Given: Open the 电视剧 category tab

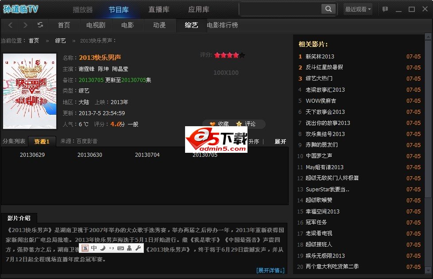Looking at the screenshot, I should (x=96, y=25).
